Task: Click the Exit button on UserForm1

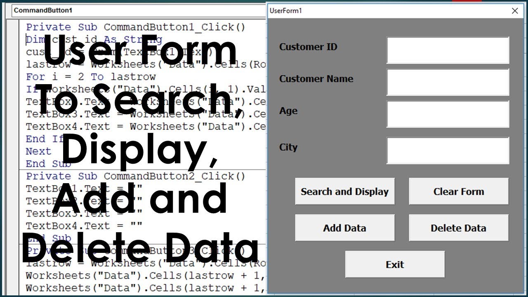Action: click(x=395, y=264)
